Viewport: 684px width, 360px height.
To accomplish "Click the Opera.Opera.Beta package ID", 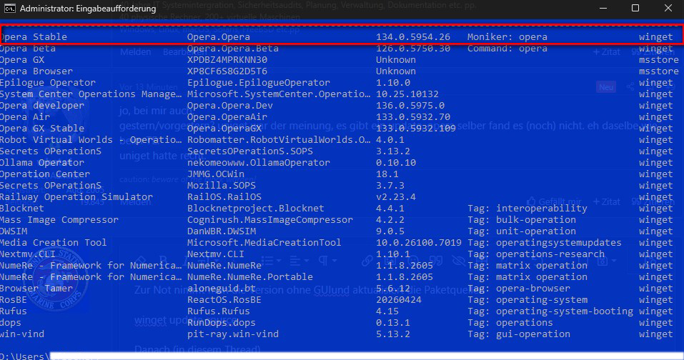I will 233,49.
